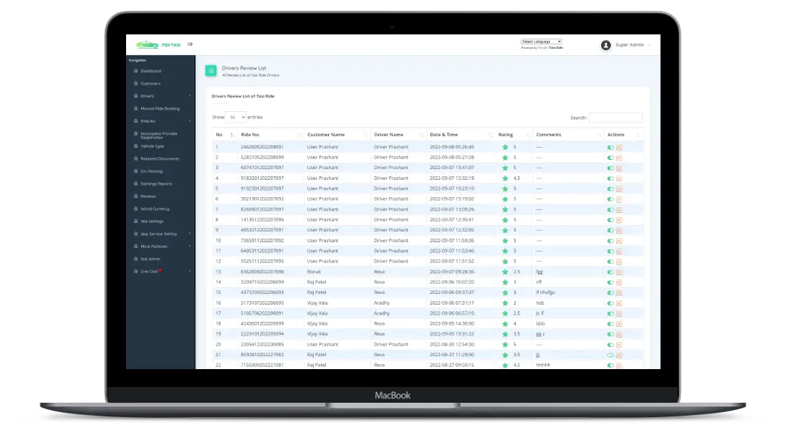Delete review in row 10 using the X icon
This screenshot has width=788, height=430.
click(x=619, y=241)
